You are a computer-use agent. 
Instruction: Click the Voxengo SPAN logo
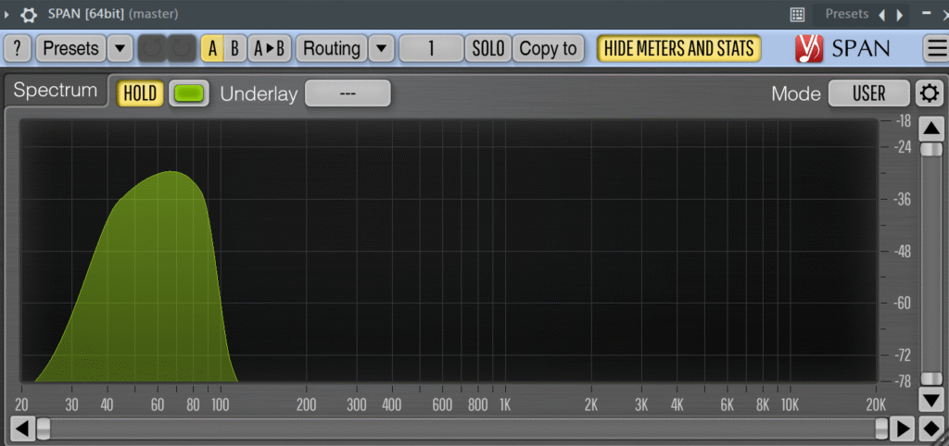841,49
